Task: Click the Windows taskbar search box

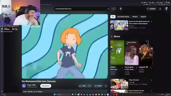Action: [64, 94]
